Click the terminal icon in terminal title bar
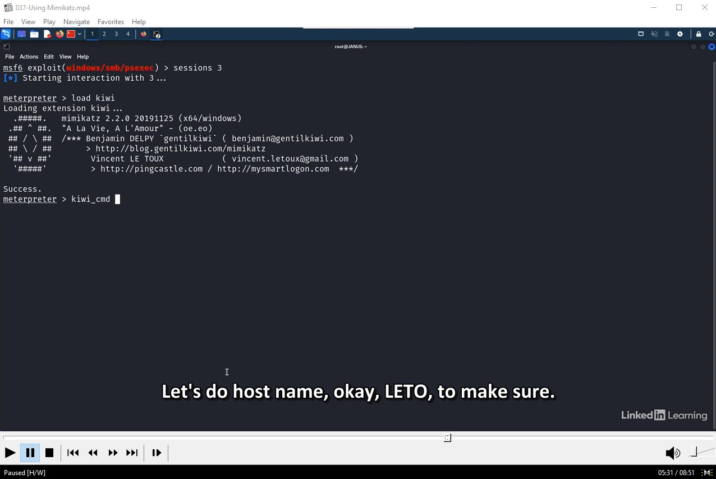The image size is (716, 479). click(x=6, y=47)
